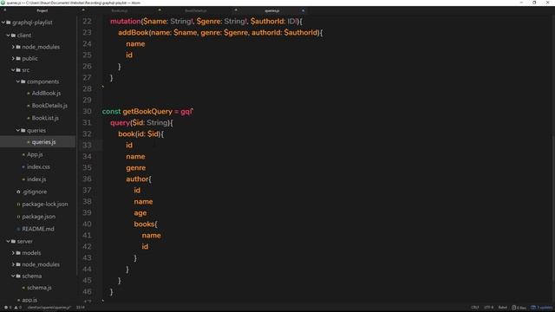Switch to the queries.js editor tab
The width and height of the screenshot is (555, 312).
(x=271, y=10)
